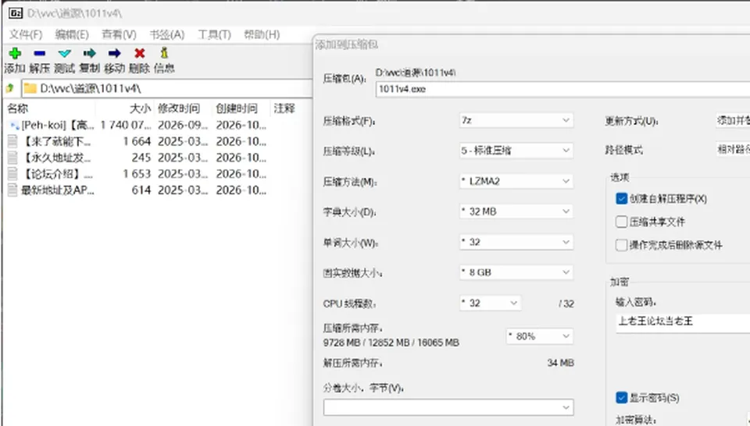
Task: Enable 压缩共享文件 checkbox
Action: tap(621, 222)
